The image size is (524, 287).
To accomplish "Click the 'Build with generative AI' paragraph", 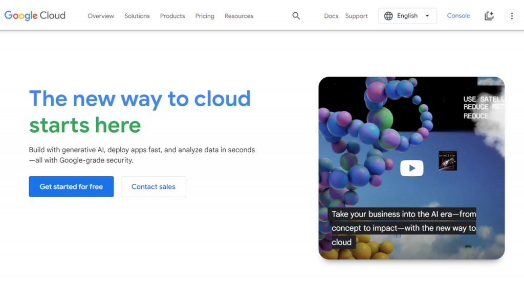I will click(142, 155).
